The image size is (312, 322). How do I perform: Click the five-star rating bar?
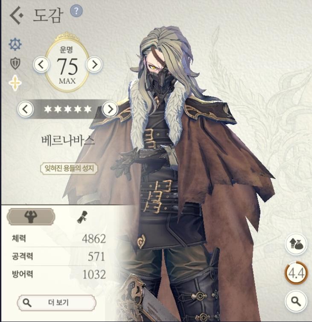point(68,109)
